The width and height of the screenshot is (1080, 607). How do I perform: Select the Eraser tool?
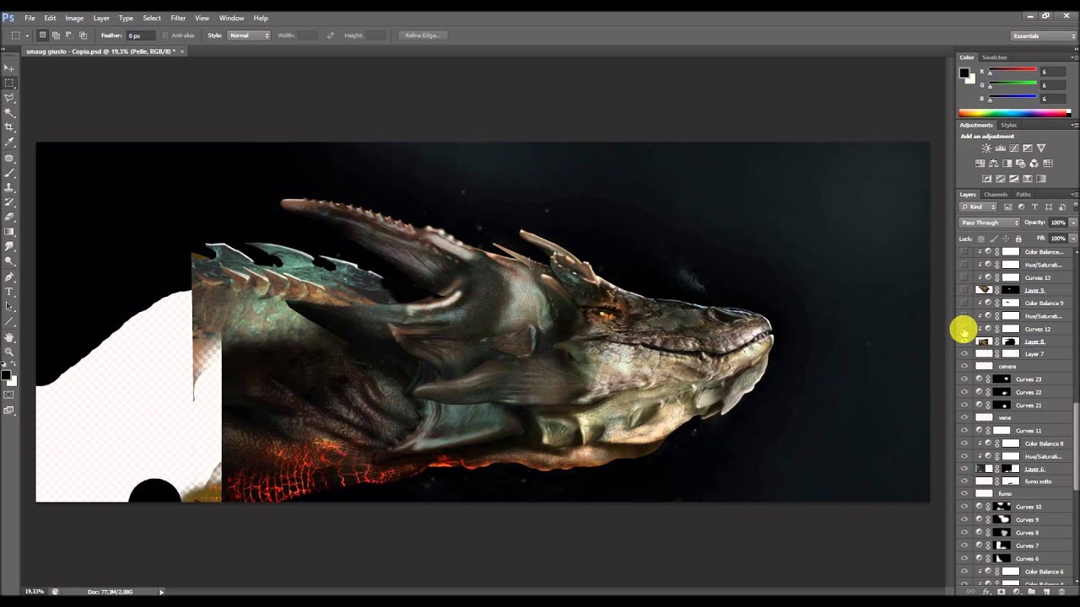point(9,217)
